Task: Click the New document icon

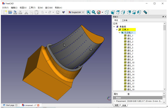Action: tap(5, 12)
